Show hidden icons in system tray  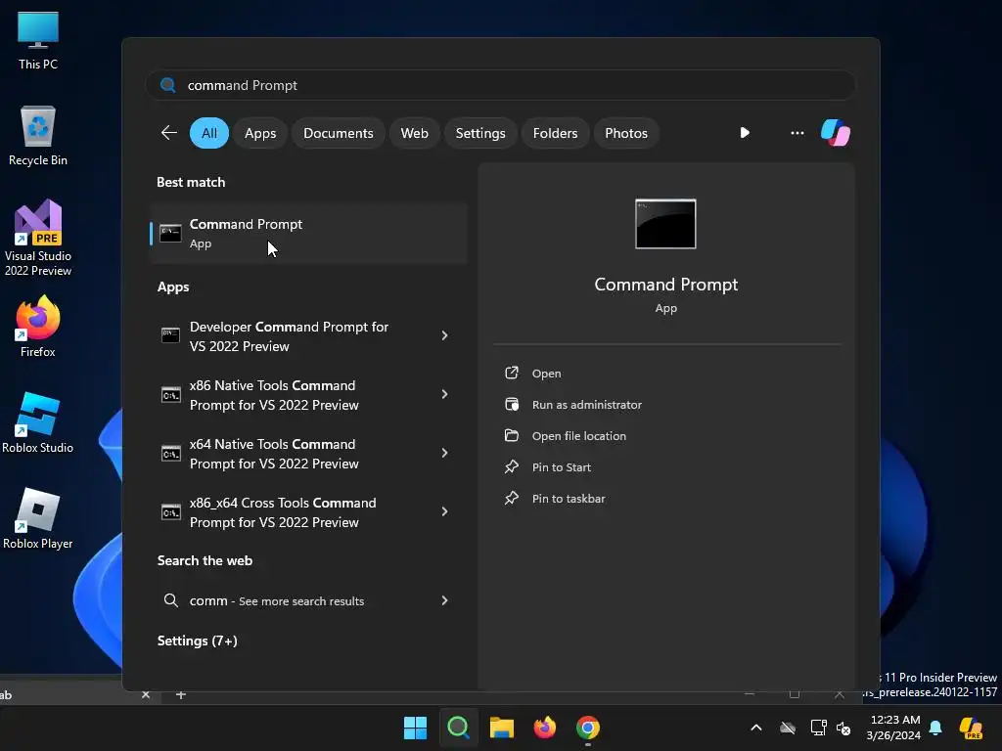[756, 728]
